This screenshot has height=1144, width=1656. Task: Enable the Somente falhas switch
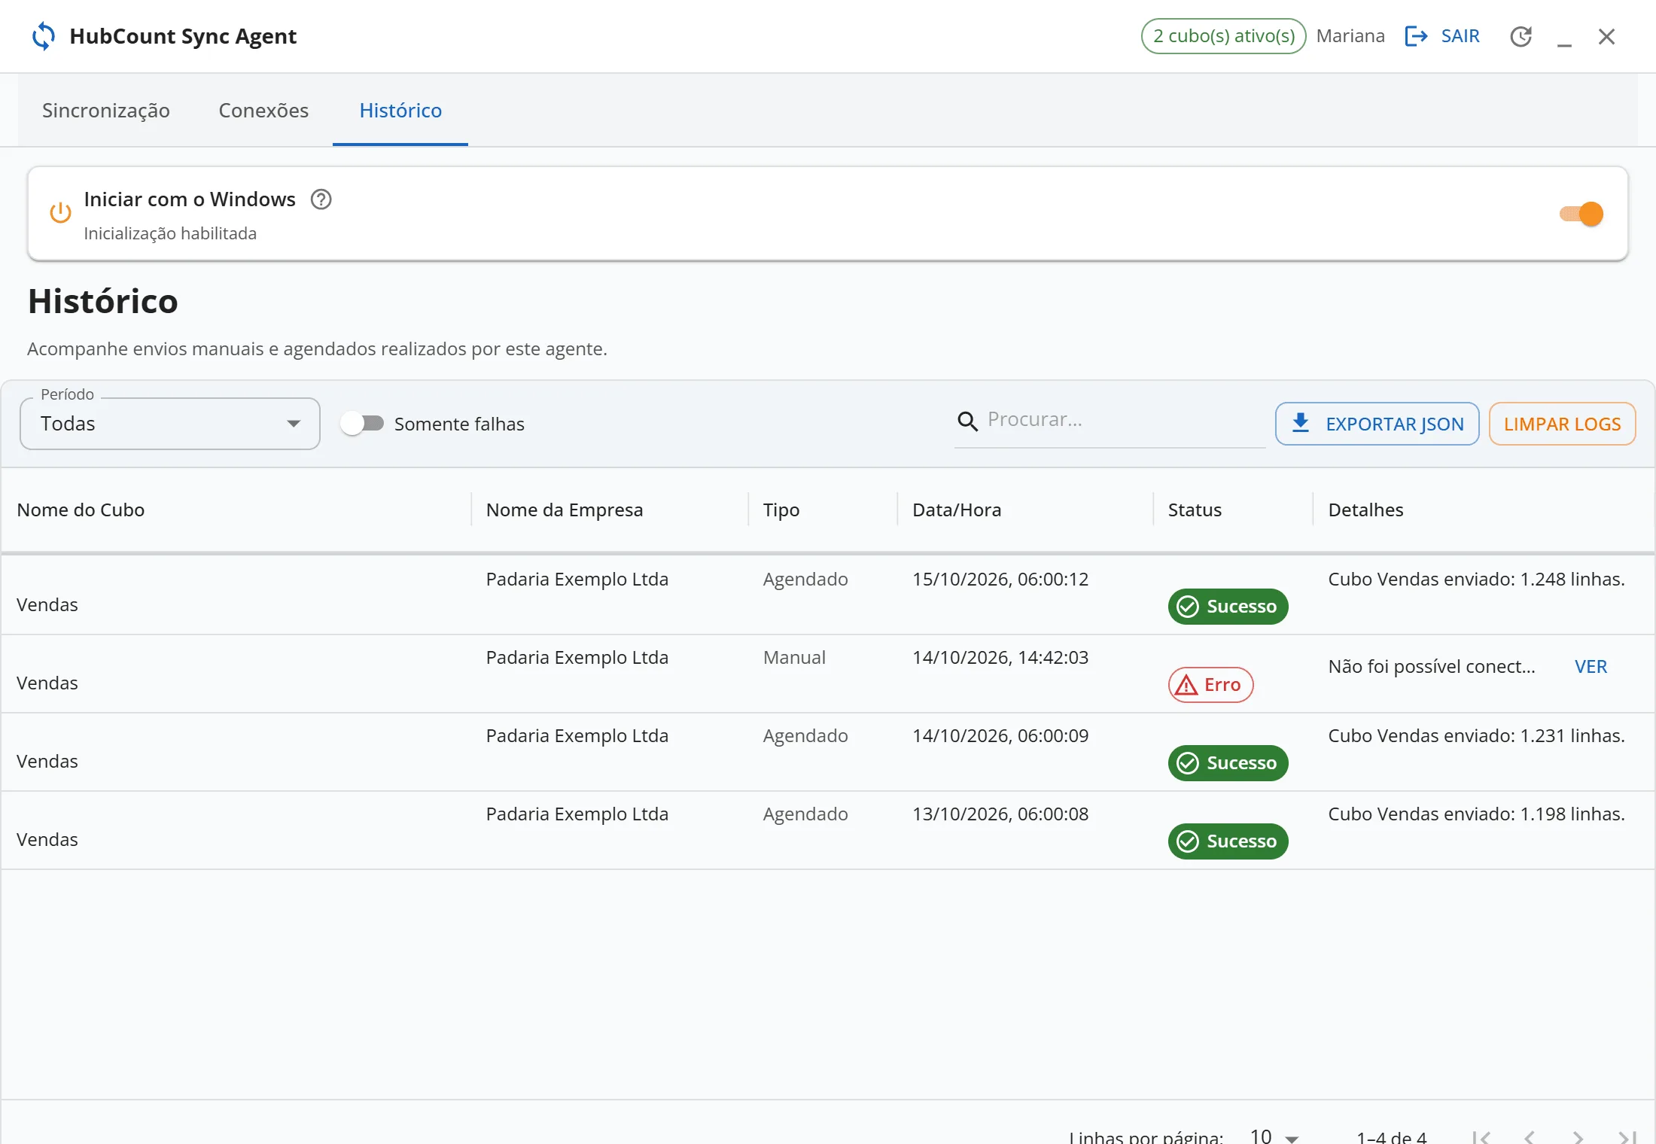pos(362,424)
